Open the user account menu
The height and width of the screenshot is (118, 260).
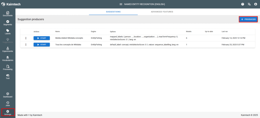coord(256,4)
